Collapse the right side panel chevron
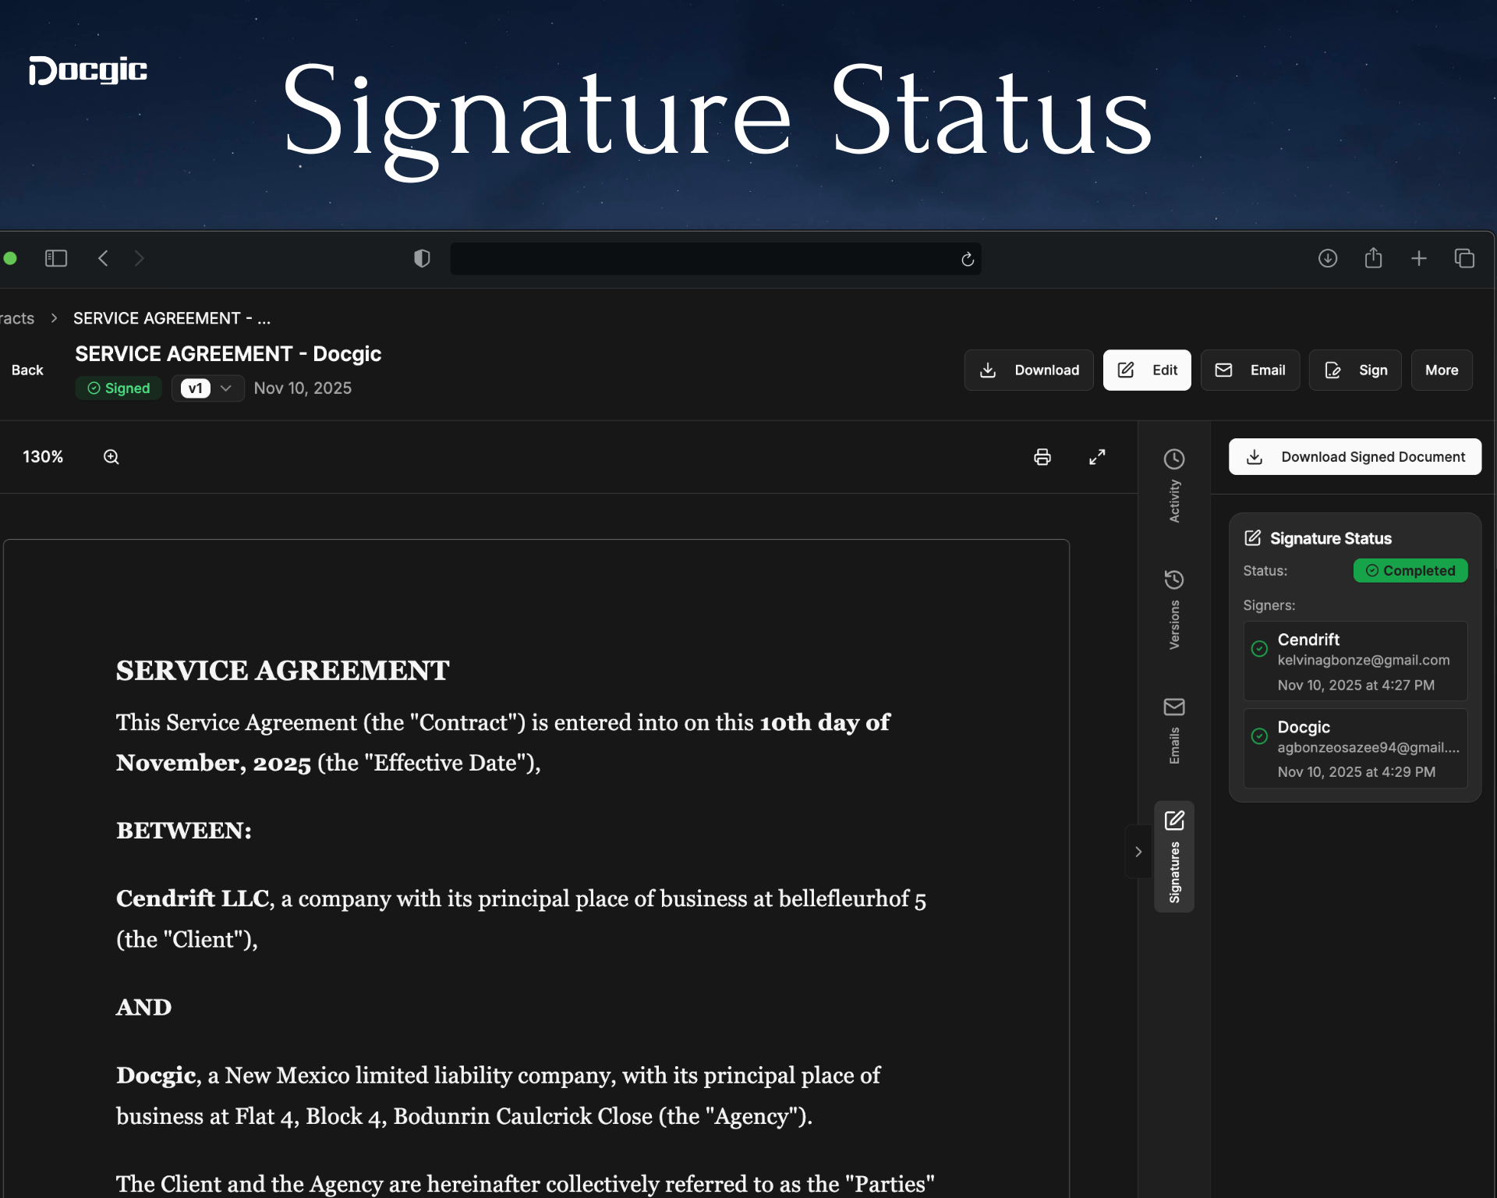Image resolution: width=1497 pixels, height=1198 pixels. 1138,852
